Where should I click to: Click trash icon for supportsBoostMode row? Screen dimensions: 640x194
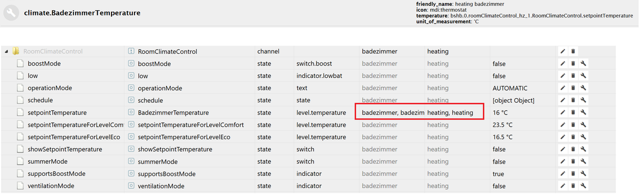pyautogui.click(x=573, y=174)
